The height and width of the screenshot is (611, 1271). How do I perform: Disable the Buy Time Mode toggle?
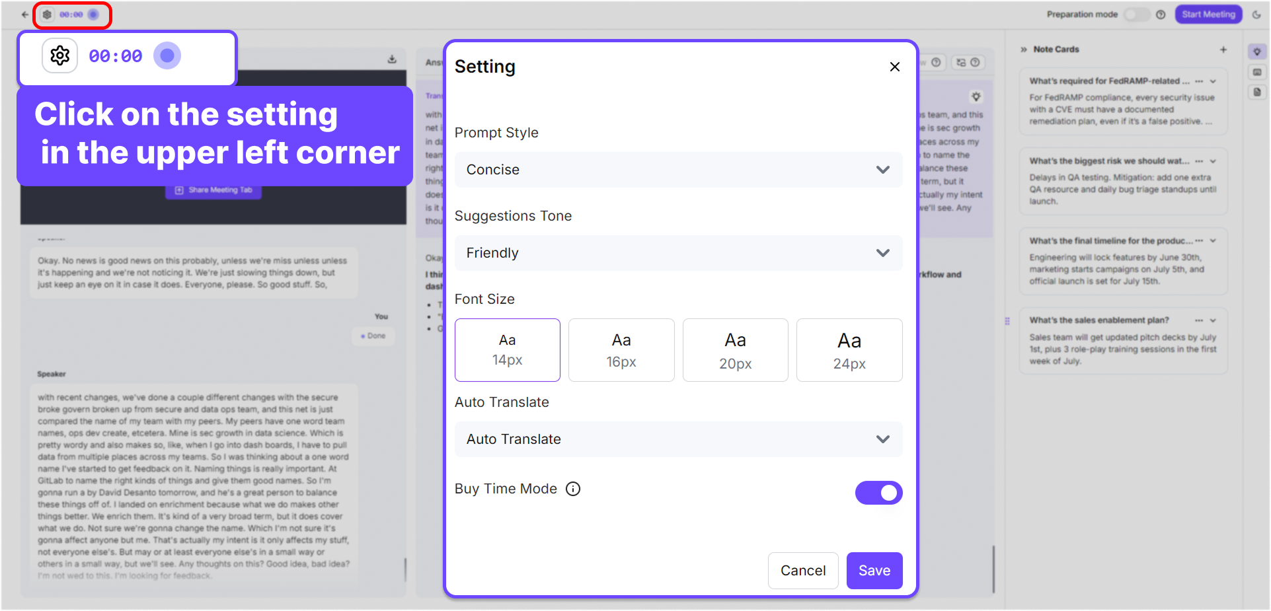[878, 493]
